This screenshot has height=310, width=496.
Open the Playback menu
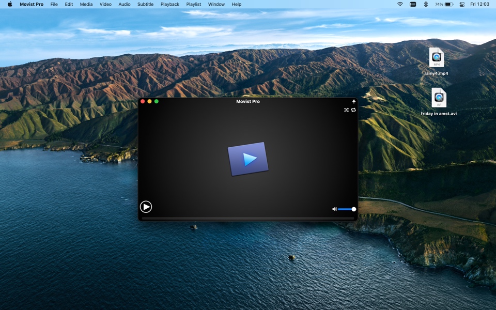pyautogui.click(x=169, y=4)
